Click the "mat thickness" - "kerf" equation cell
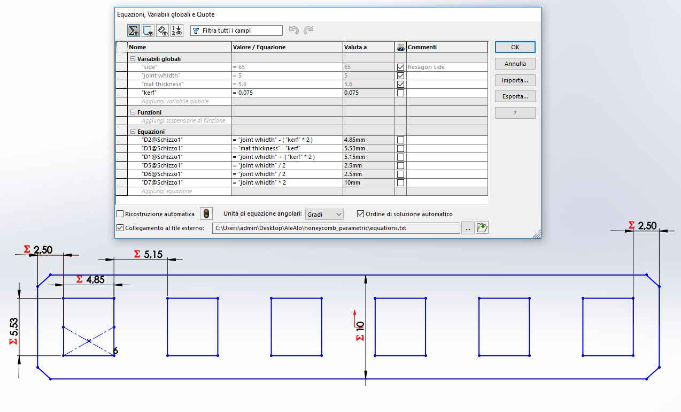The image size is (681, 412). pyautogui.click(x=287, y=148)
